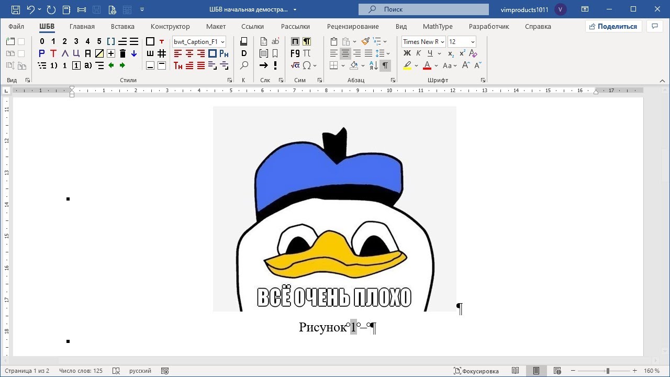Image resolution: width=670 pixels, height=377 pixels.
Task: Toggle underline Ч formatting
Action: tap(430, 53)
